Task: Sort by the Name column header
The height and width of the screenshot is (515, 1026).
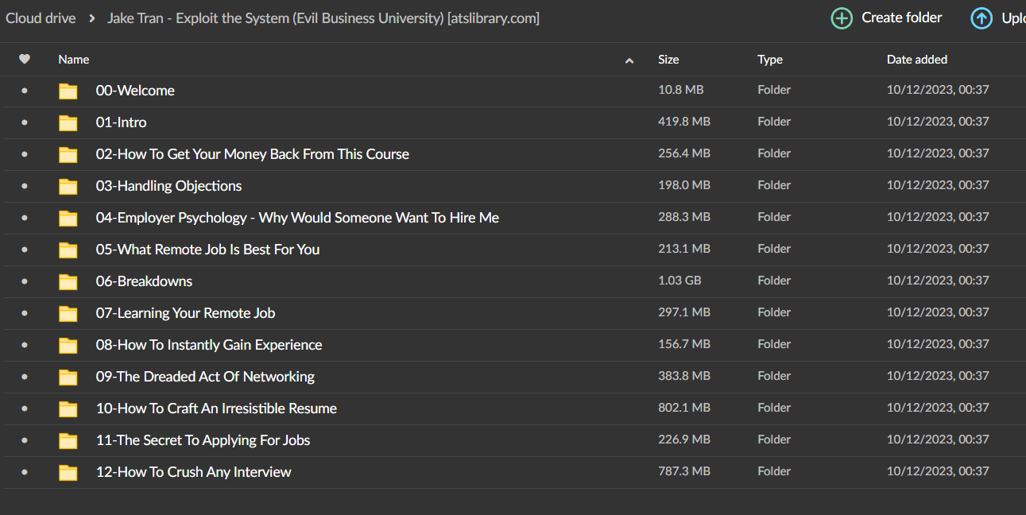Action: pos(74,60)
